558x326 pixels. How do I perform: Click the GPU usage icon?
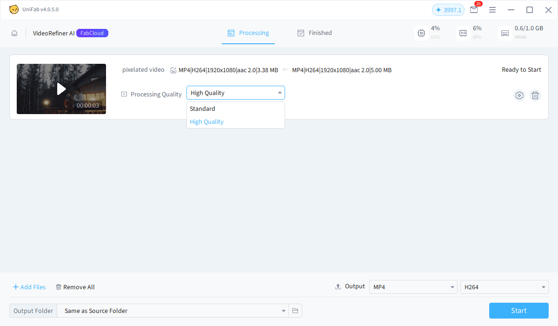[x=463, y=33]
